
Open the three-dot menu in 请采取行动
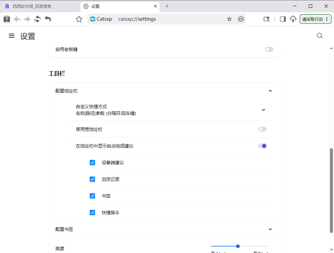tap(327, 19)
